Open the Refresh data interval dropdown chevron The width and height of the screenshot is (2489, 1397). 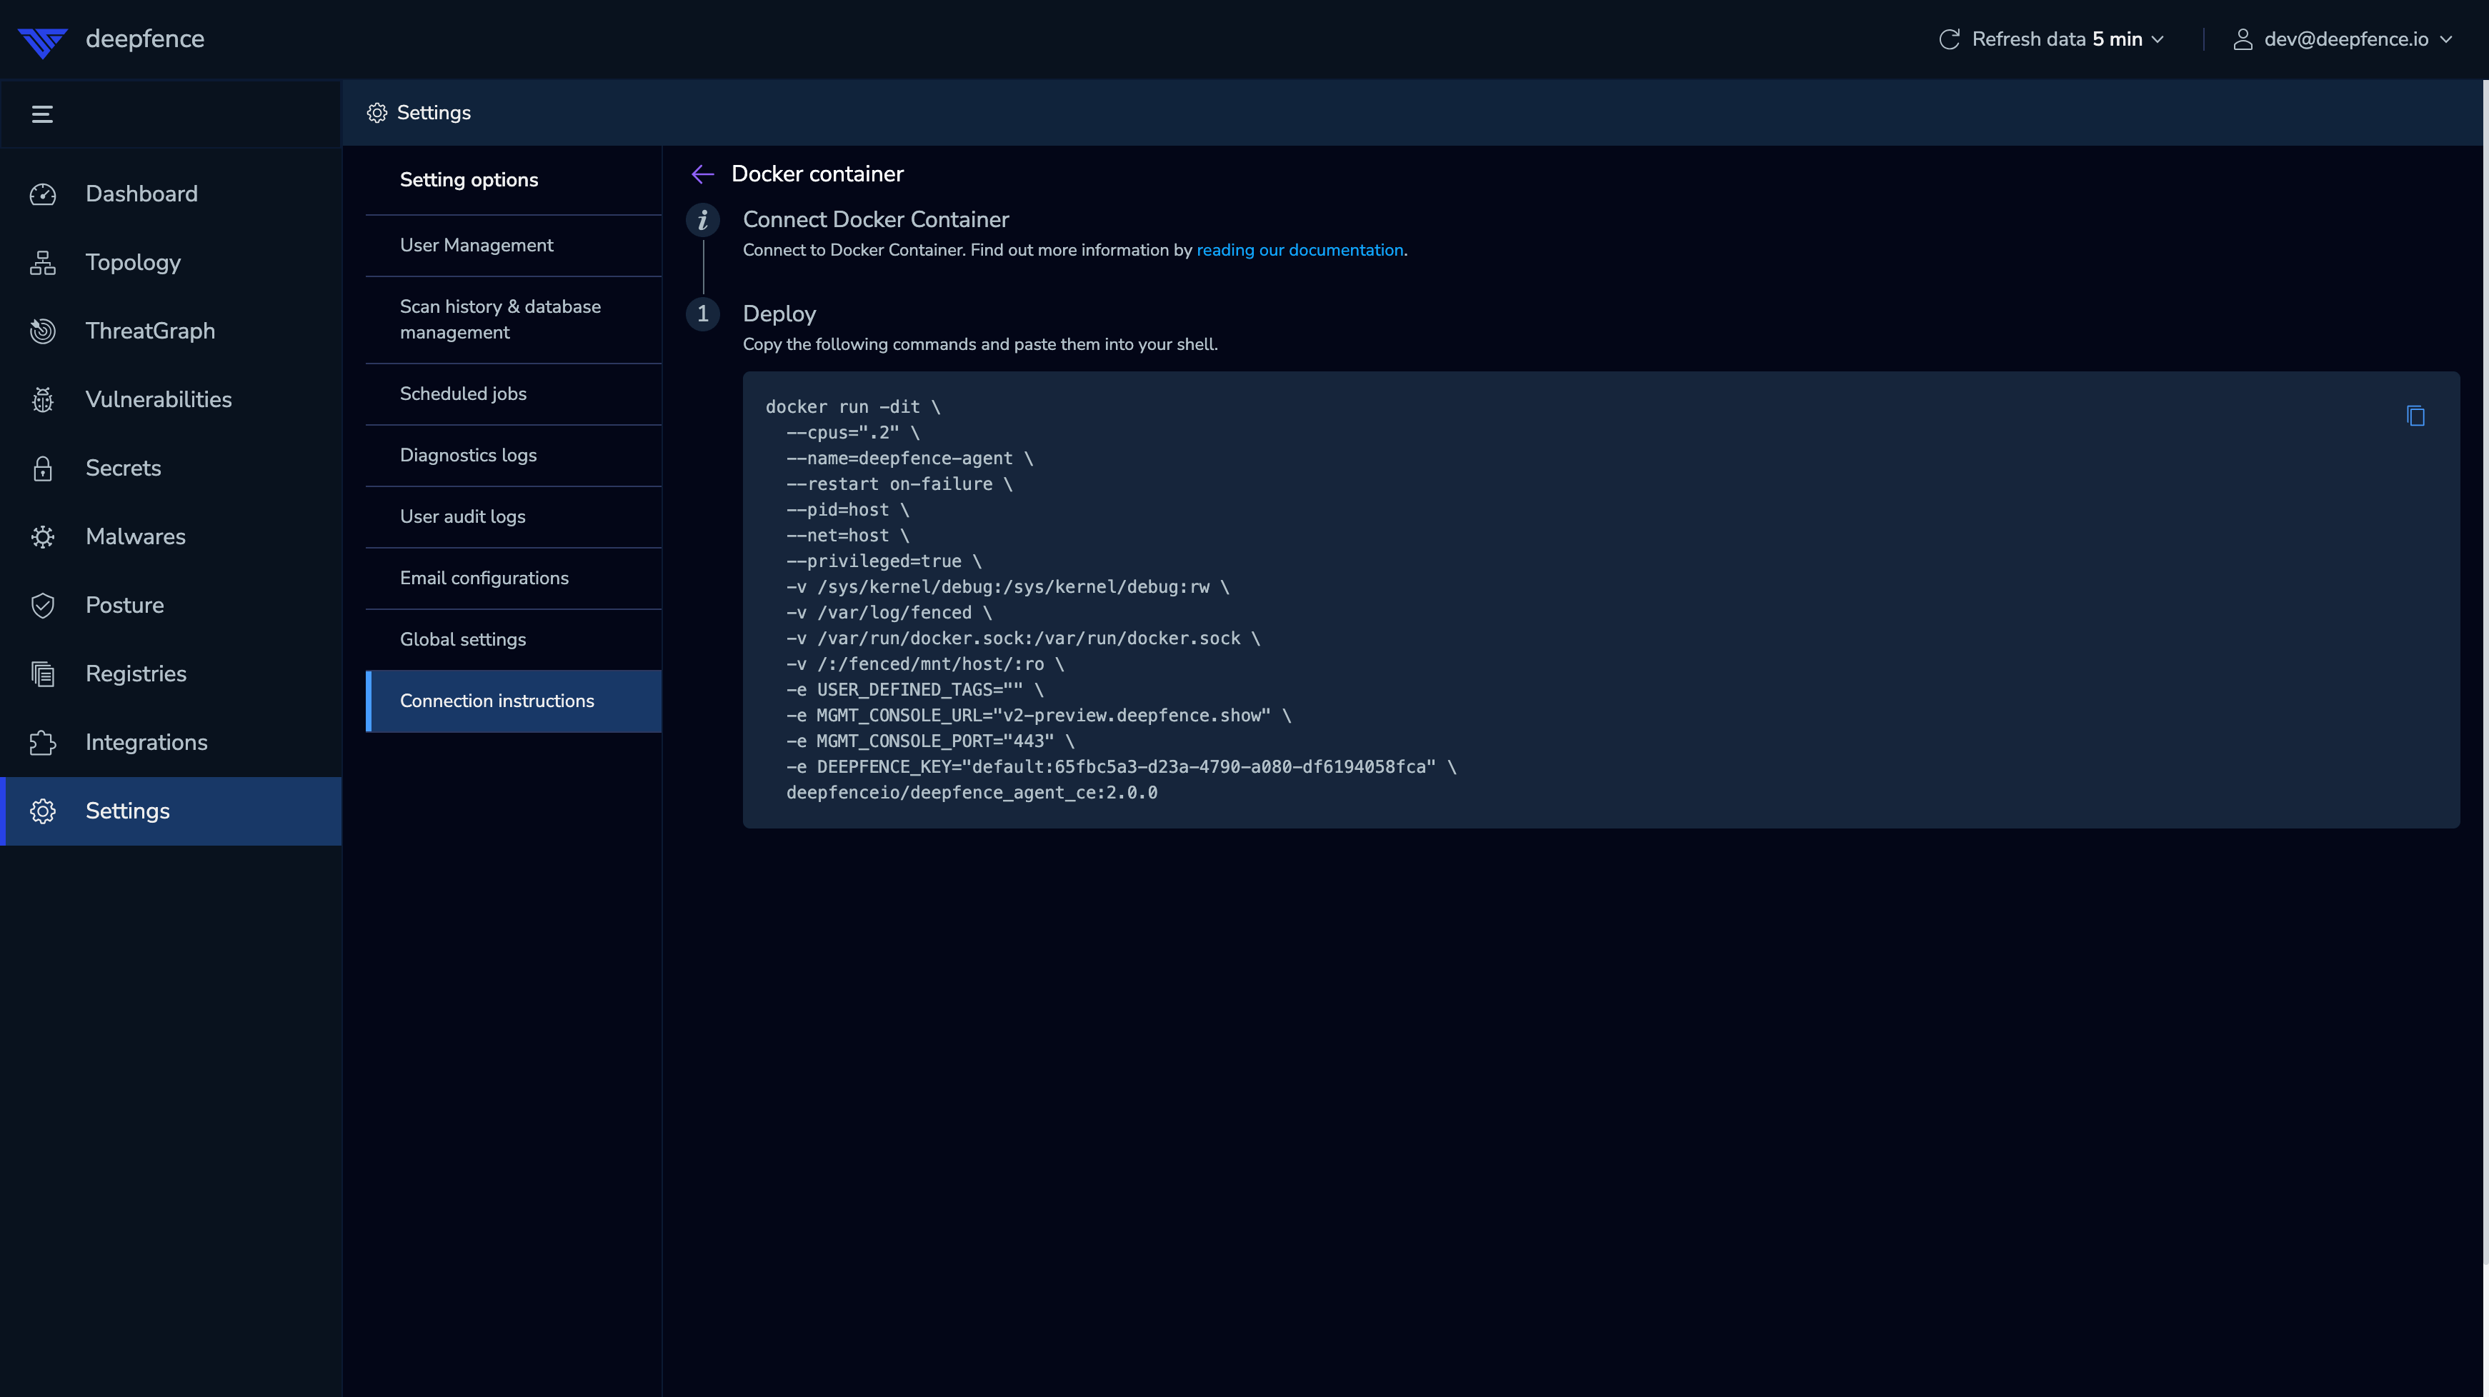pos(2158,39)
